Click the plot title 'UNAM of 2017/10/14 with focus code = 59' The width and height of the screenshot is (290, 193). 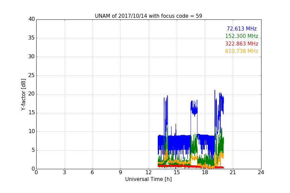[148, 16]
